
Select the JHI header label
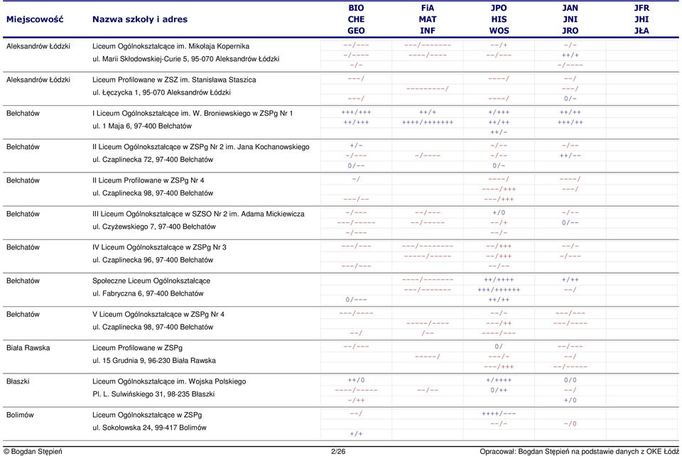click(641, 19)
